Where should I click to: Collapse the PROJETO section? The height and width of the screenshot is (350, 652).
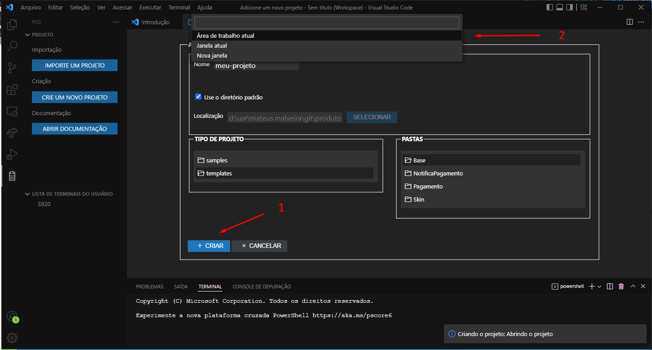(x=27, y=34)
